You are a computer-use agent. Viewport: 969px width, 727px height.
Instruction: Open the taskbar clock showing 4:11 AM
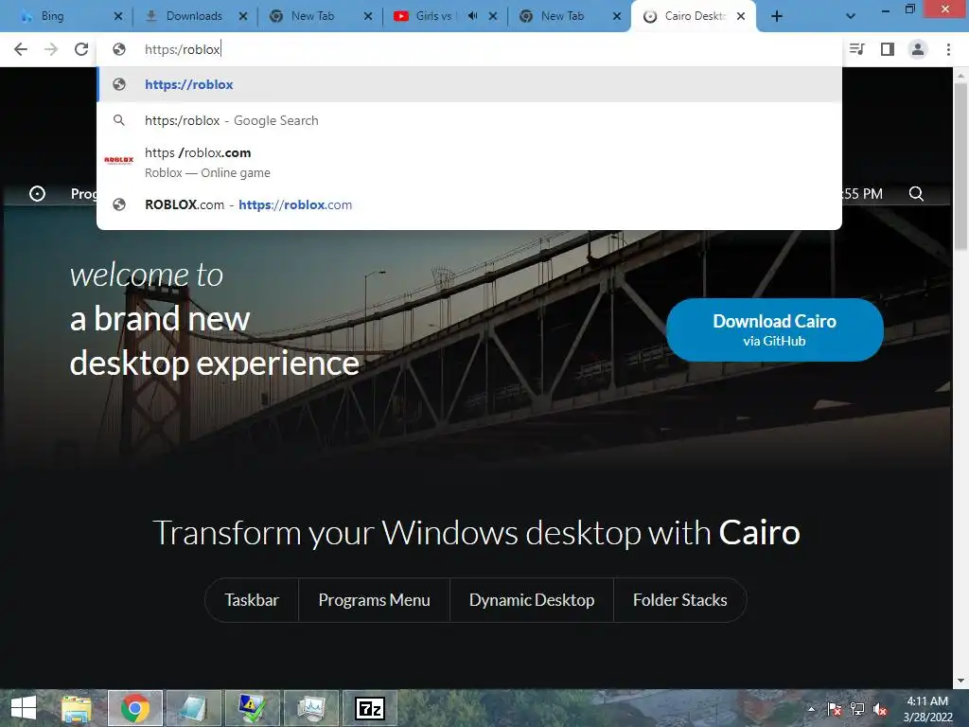[x=927, y=709]
